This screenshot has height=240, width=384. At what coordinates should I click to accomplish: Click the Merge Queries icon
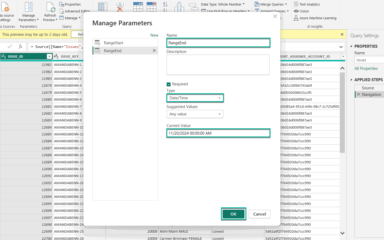pos(257,4)
